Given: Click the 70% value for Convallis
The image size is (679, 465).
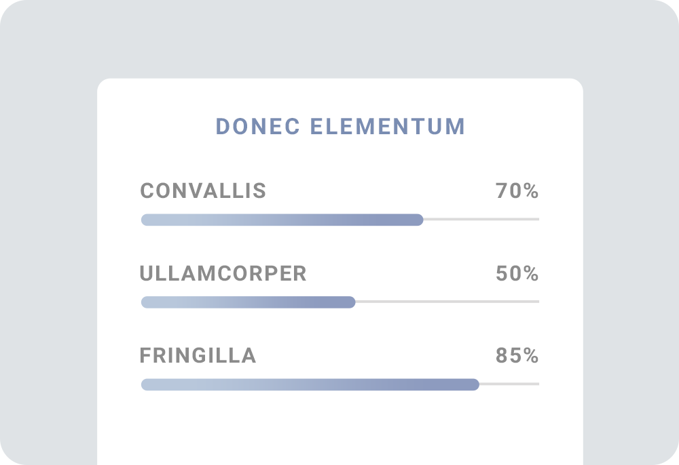Looking at the screenshot, I should (517, 191).
